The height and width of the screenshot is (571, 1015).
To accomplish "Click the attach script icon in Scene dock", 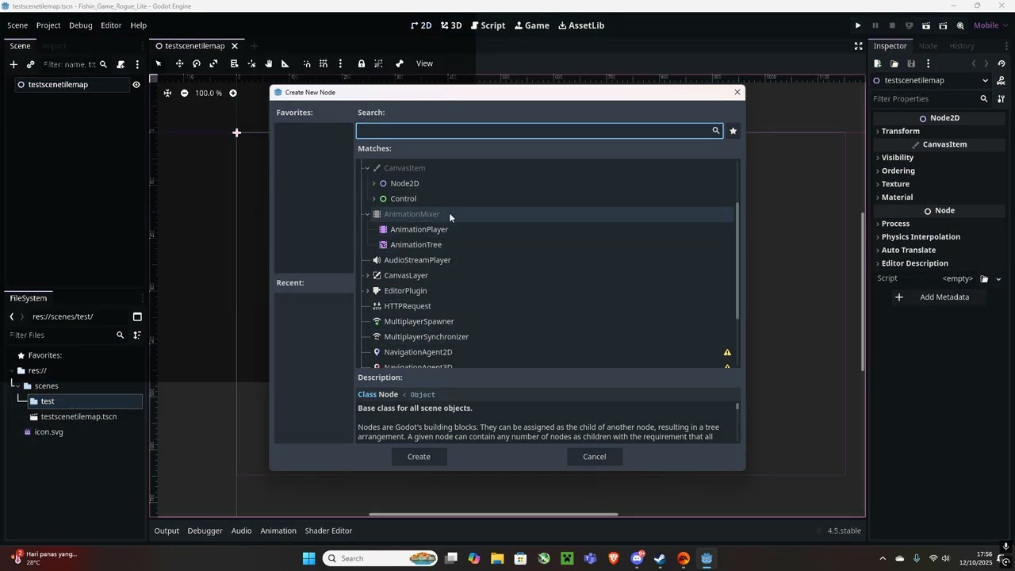I will [x=121, y=64].
